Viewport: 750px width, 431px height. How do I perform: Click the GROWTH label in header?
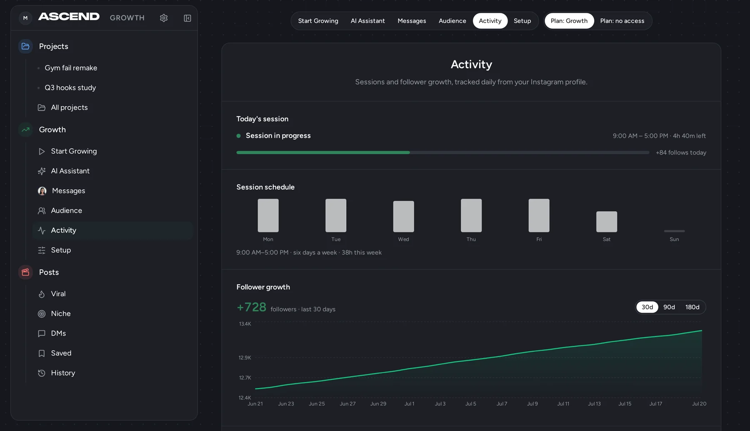click(127, 18)
